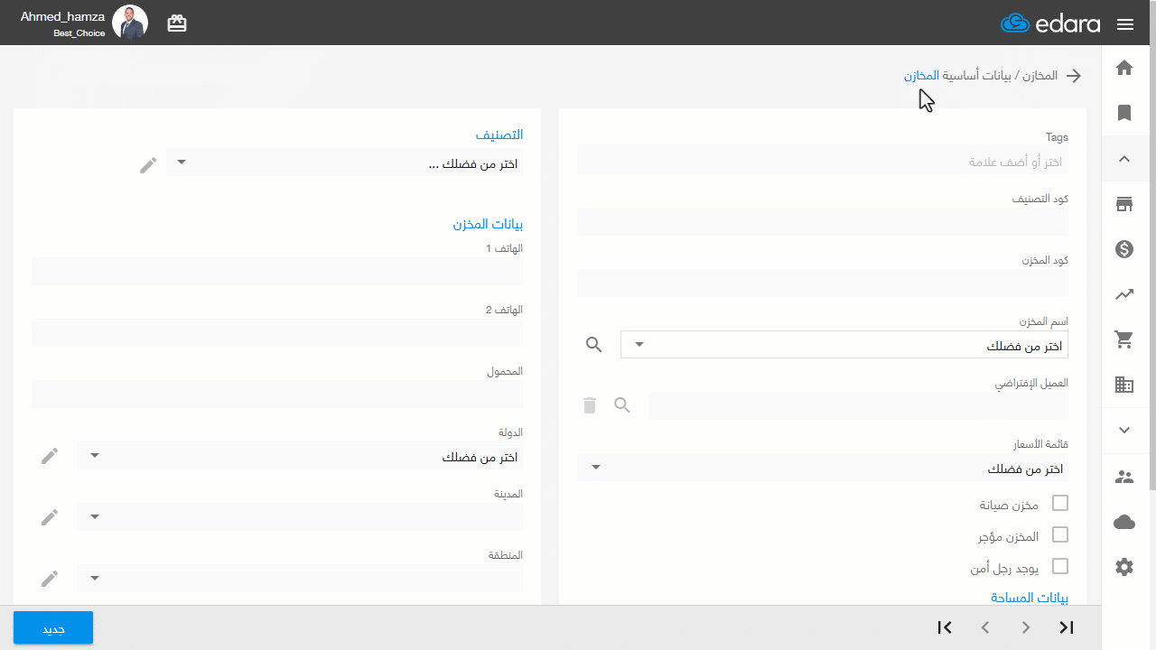Click edit pencil beside الدولة dropdown
The image size is (1156, 650).
pos(50,456)
